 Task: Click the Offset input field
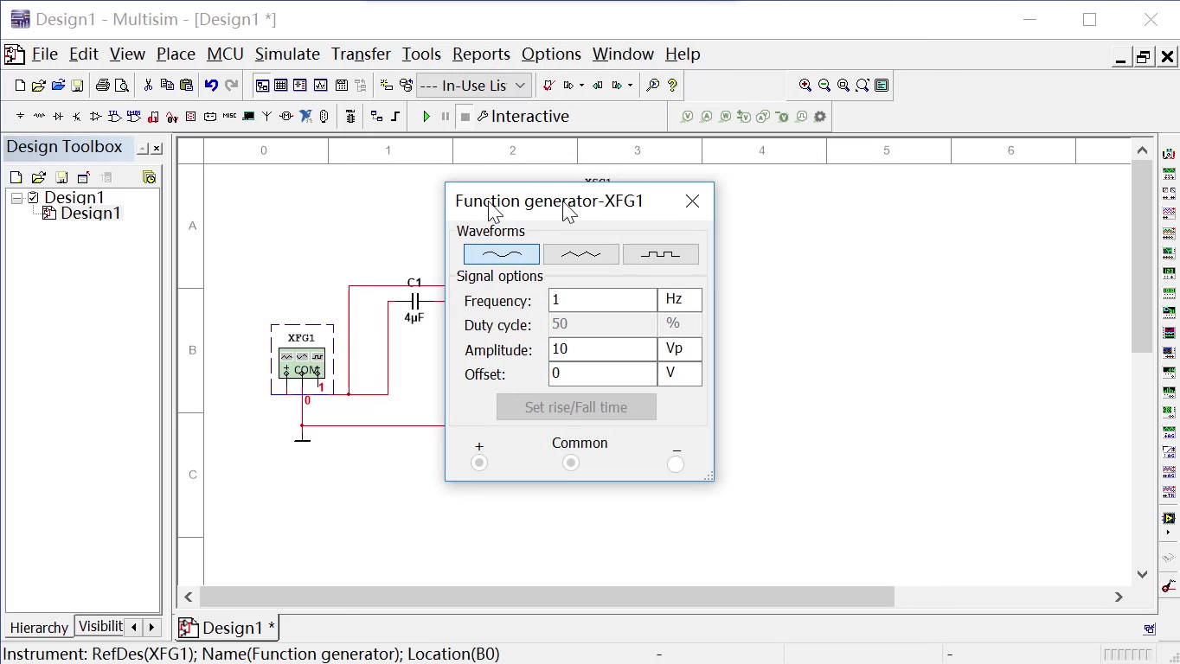click(x=603, y=373)
